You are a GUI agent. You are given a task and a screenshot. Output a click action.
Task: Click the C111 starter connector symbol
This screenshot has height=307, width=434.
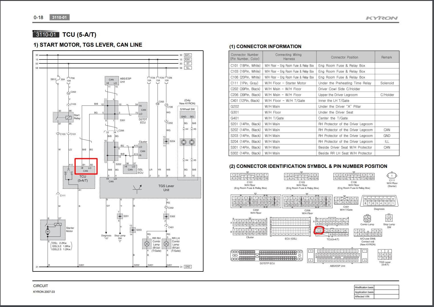coord(392,176)
